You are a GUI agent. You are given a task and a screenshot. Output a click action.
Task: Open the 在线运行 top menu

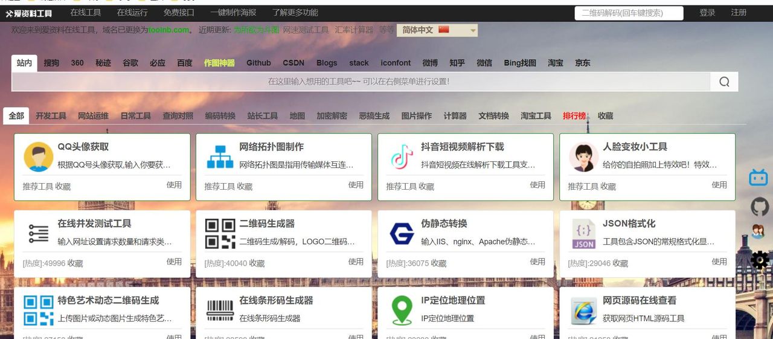pos(132,13)
